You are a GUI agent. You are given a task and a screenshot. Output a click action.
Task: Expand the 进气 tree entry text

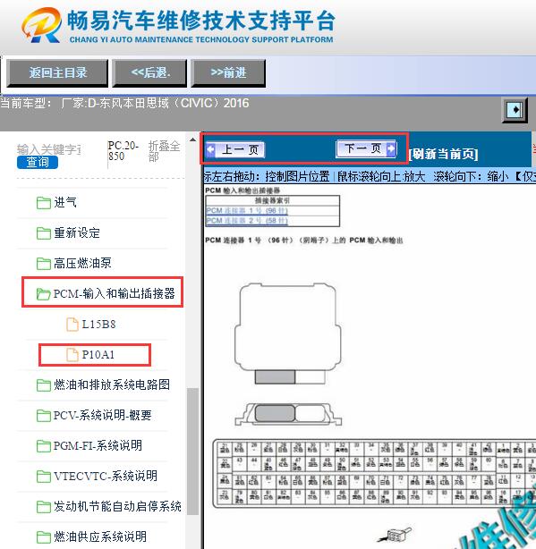point(65,202)
